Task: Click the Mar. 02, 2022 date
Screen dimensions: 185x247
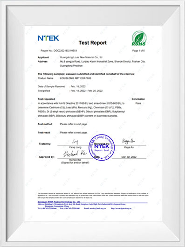Action: tap(129, 157)
